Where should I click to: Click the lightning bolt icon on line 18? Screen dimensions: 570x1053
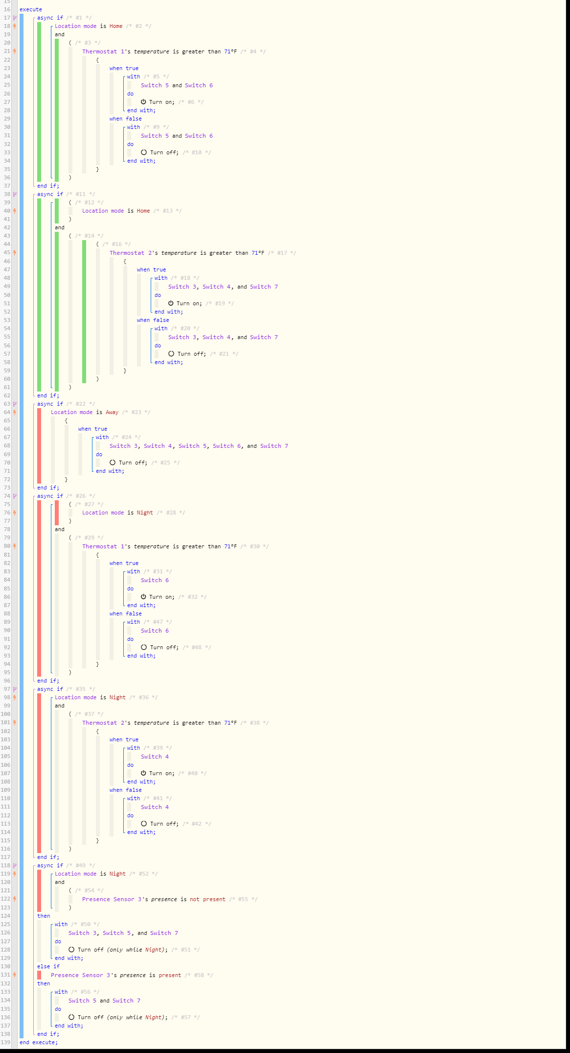click(15, 26)
